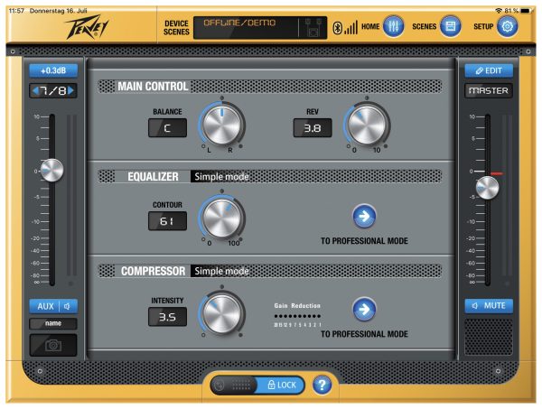Click the BALANCE knob
Viewport: 542px width, 409px height.
click(x=221, y=125)
